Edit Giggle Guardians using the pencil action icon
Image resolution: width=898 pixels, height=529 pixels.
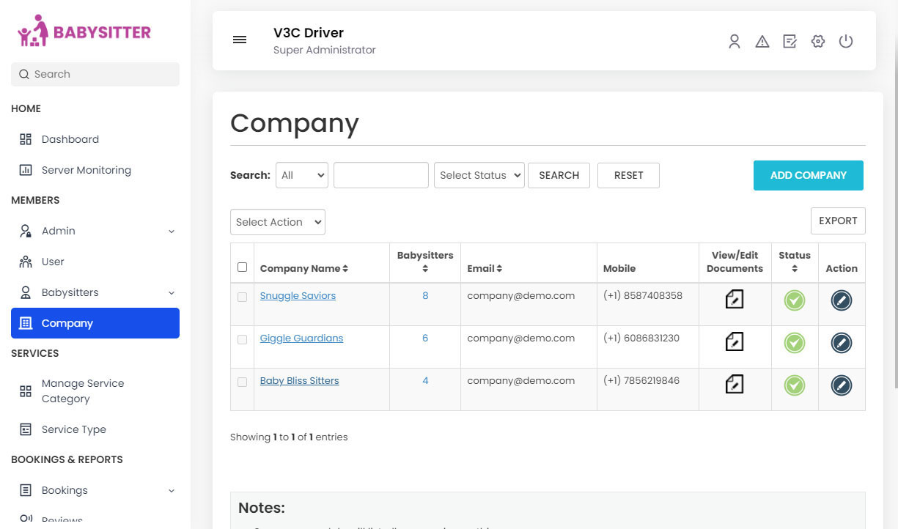pos(841,342)
